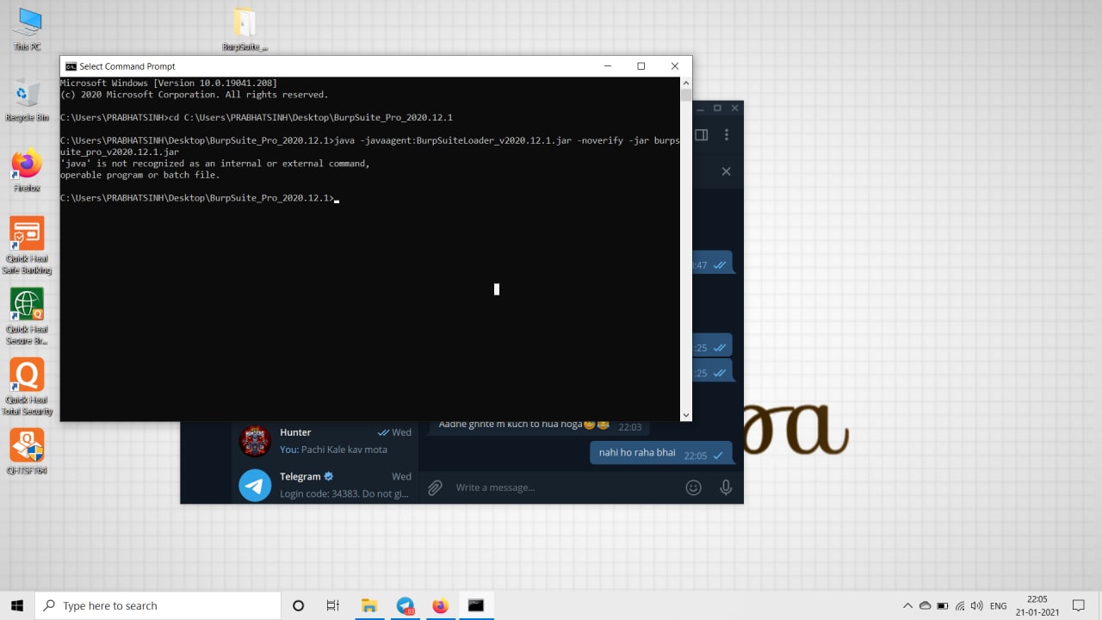Open the Hunter chat in Telegram
This screenshot has height=620, width=1102.
(325, 441)
